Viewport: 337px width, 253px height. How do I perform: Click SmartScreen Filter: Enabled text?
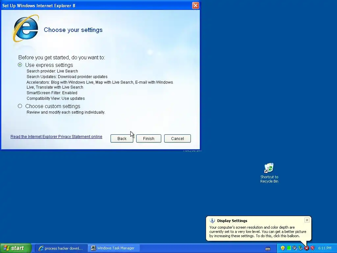click(52, 93)
